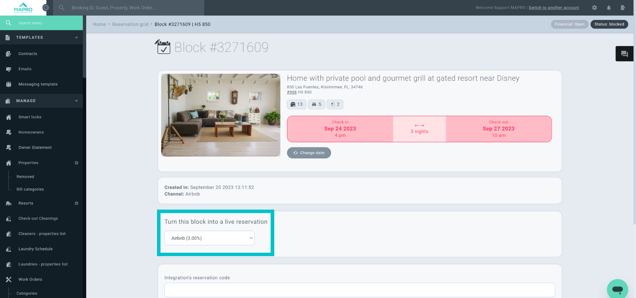This screenshot has height=298, width=636.
Task: Open the chat messages panel icon
Action: [624, 54]
